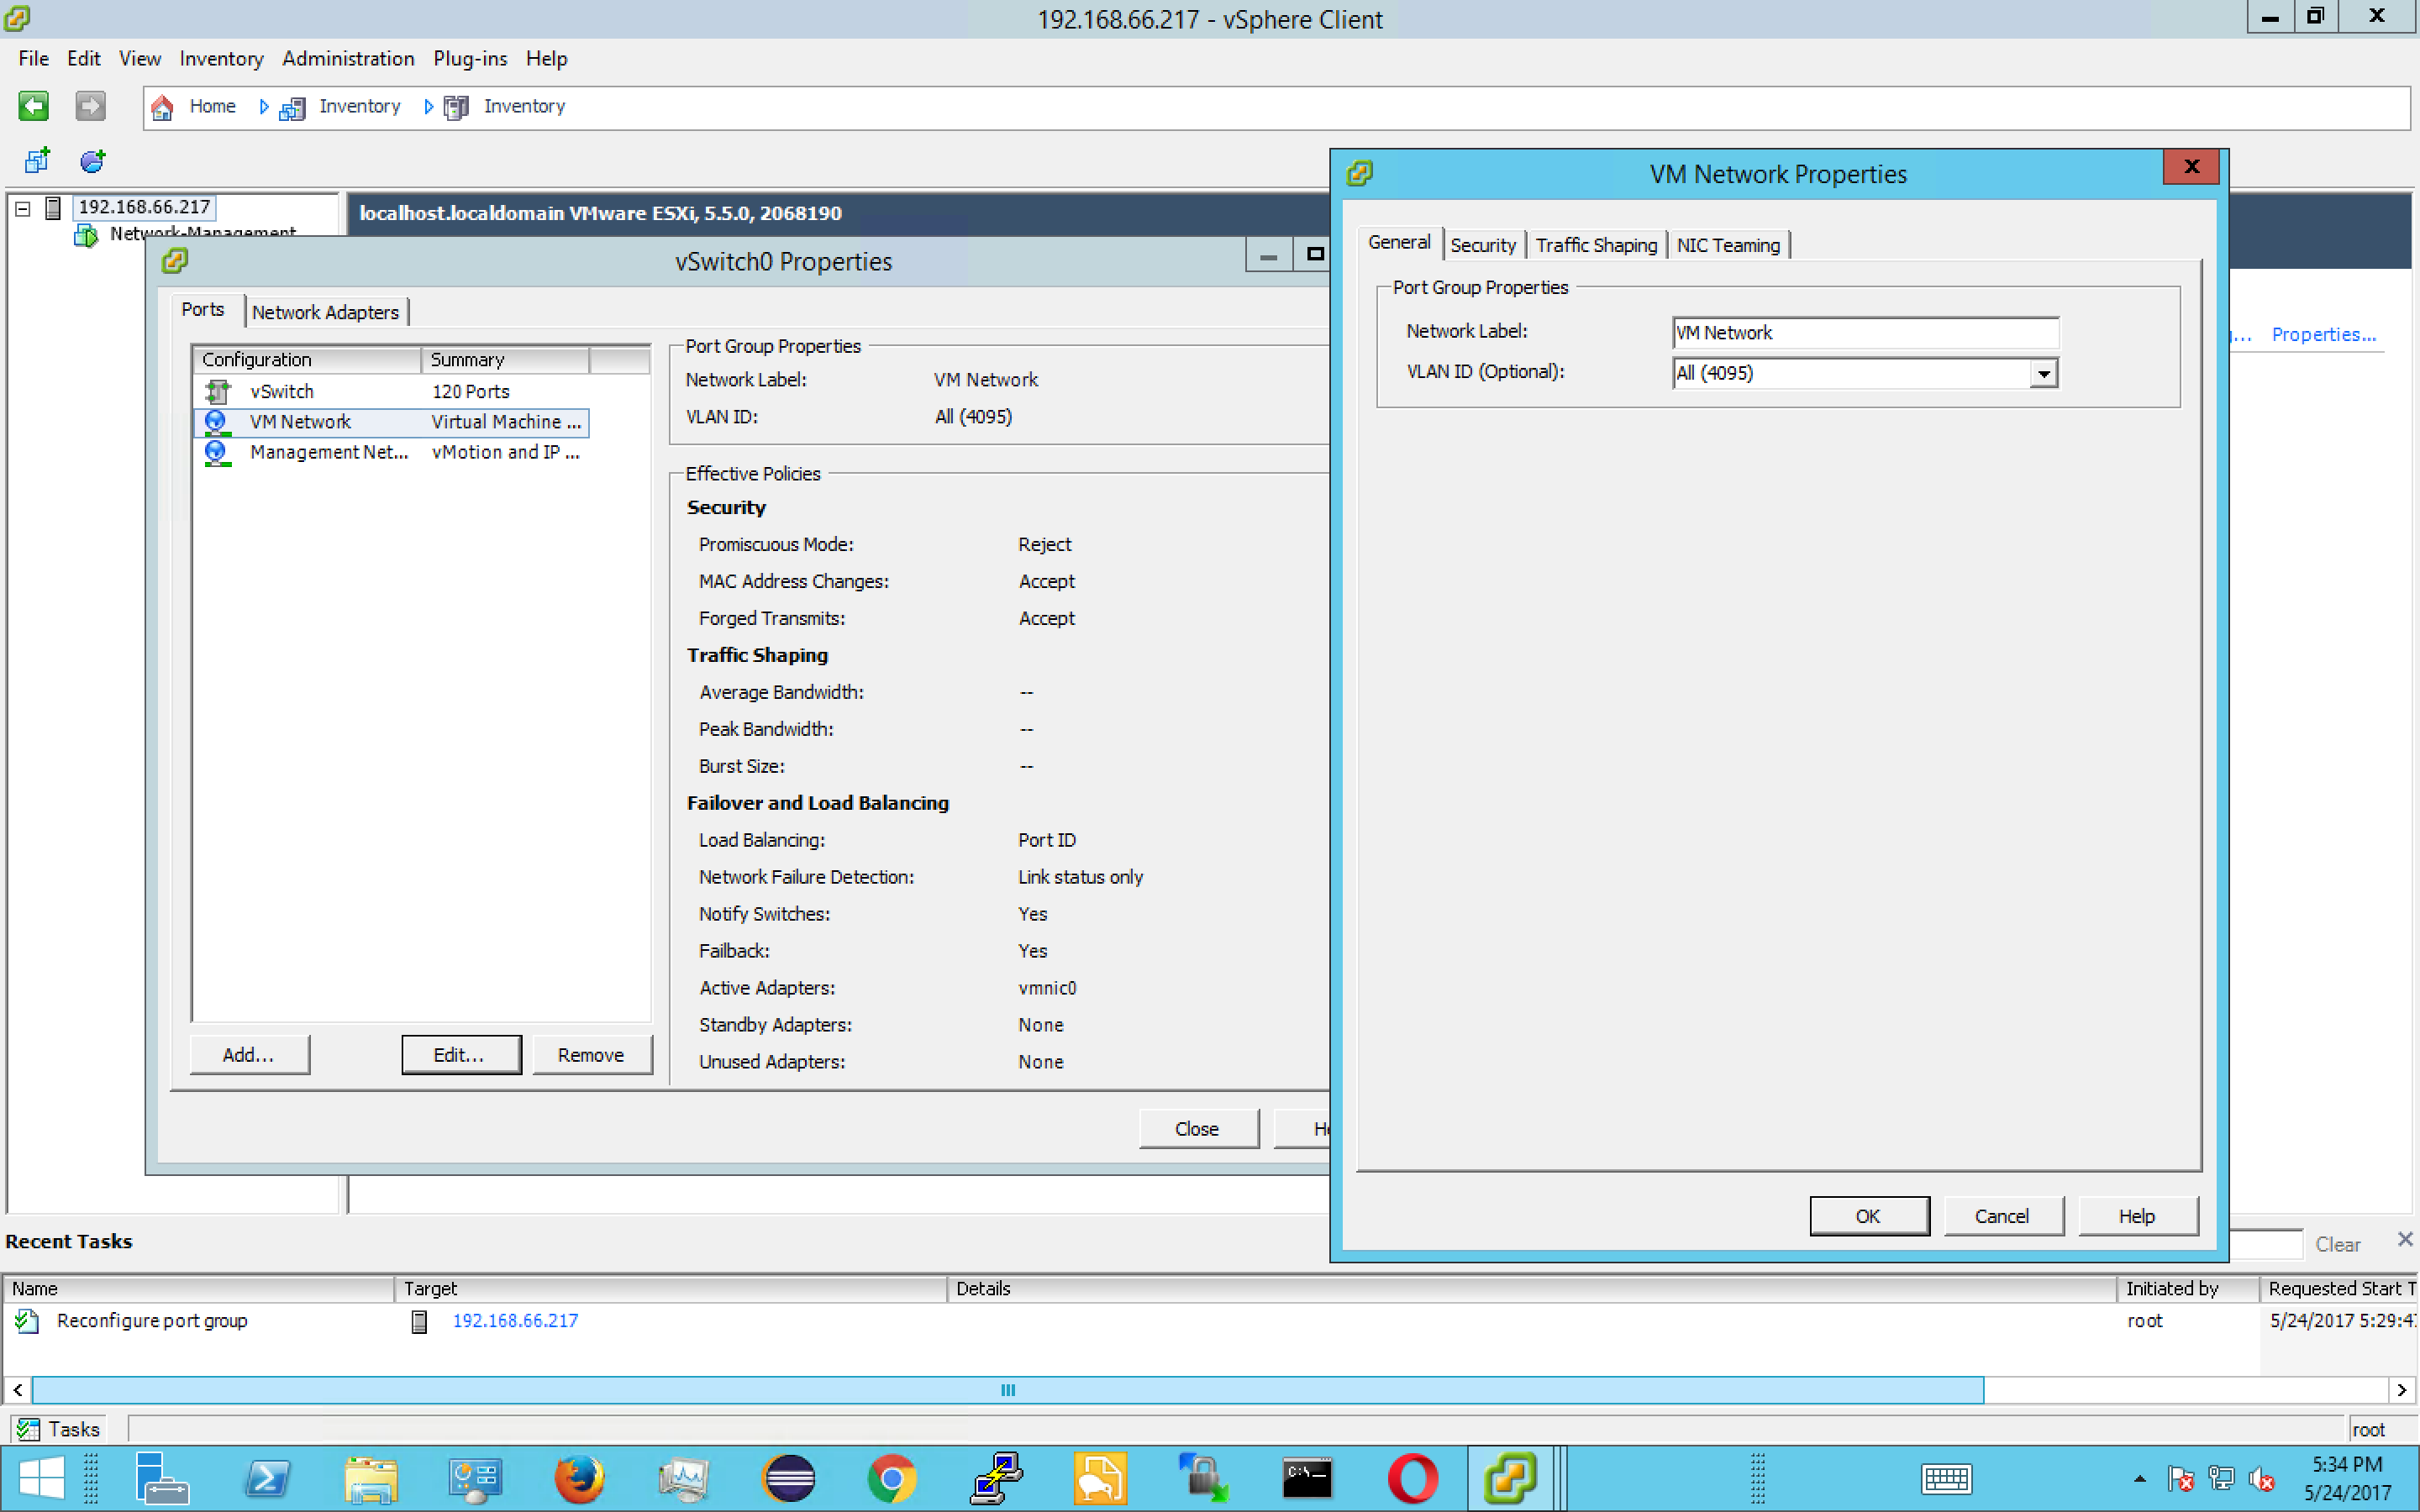This screenshot has height=1512, width=2420.
Task: Open the PuTTY taskbar icon
Action: click(x=996, y=1478)
